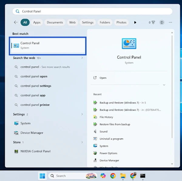The image size is (182, 181).
Task: Open Copilot from the taskbar
Action: point(103,176)
